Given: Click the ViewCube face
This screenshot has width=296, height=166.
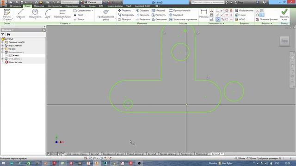Looking at the screenshot, I should pos(284,41).
